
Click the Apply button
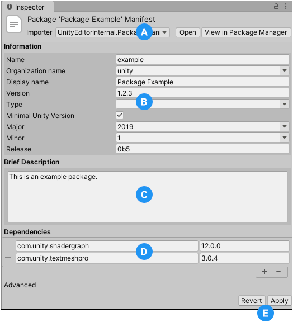click(x=279, y=301)
